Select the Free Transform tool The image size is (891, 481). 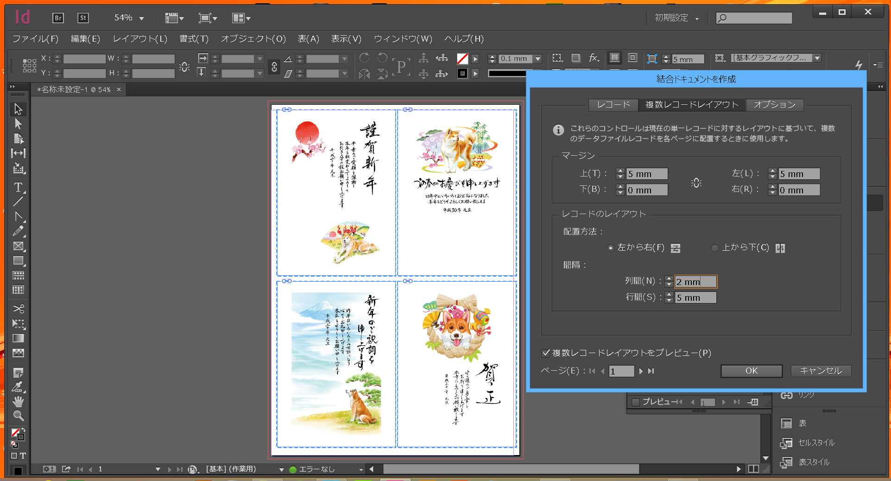point(18,323)
